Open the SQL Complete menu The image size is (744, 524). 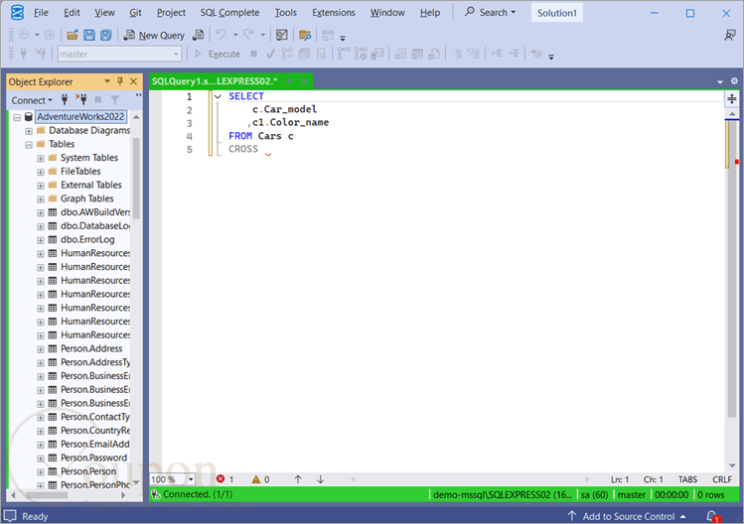pos(229,13)
